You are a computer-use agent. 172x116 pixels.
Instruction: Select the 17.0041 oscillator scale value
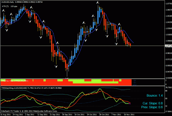pyautogui.click(x=169, y=112)
